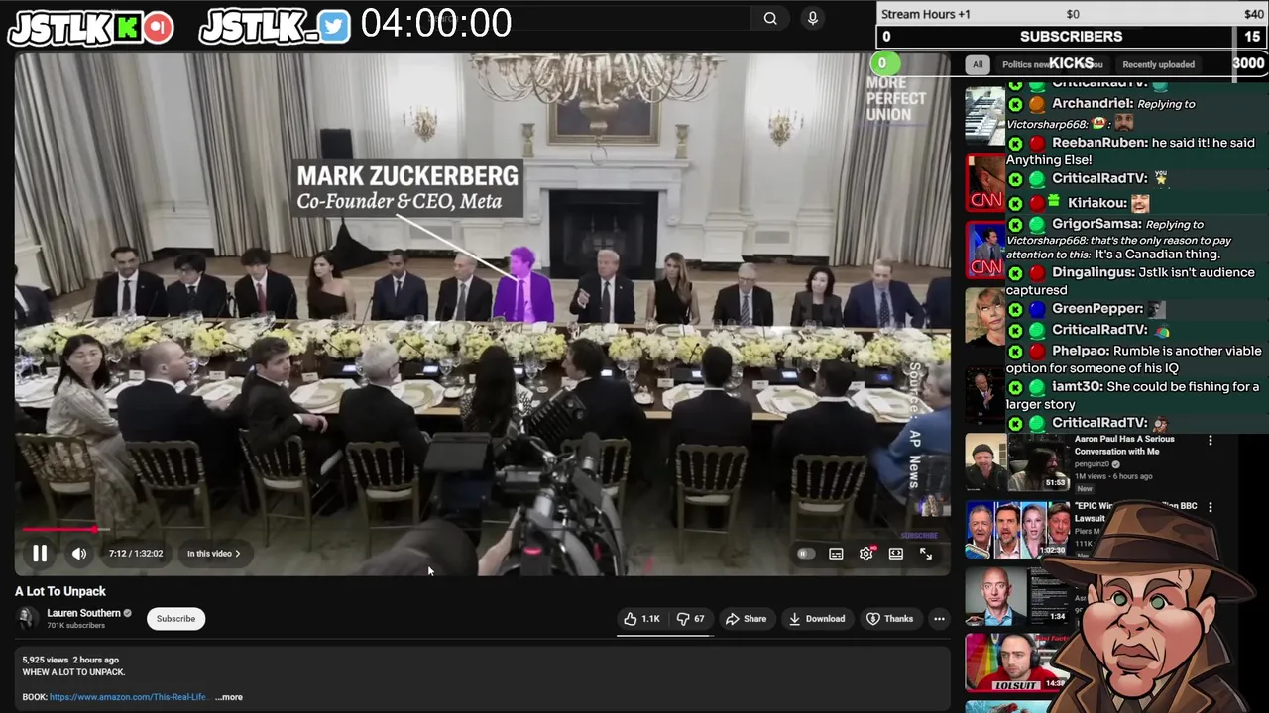The image size is (1269, 713).
Task: Open the Amazon book link in description
Action: coord(128,697)
